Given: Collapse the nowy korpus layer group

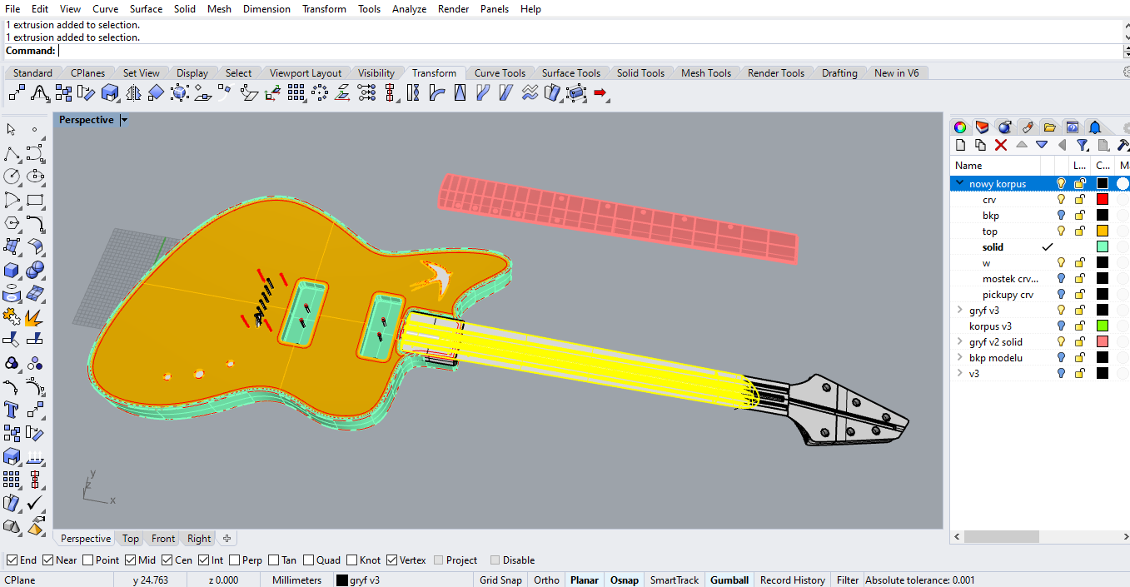Looking at the screenshot, I should coord(959,182).
